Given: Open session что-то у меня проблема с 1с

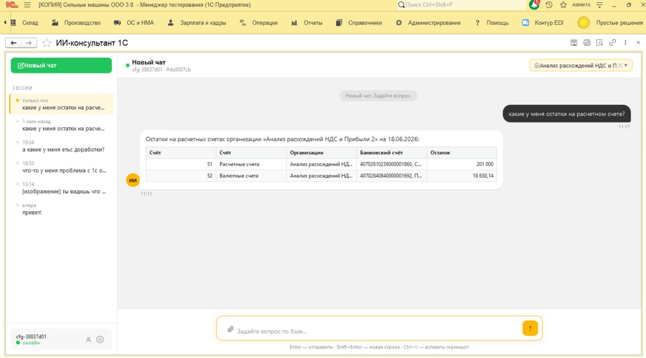Looking at the screenshot, I should click(61, 167).
